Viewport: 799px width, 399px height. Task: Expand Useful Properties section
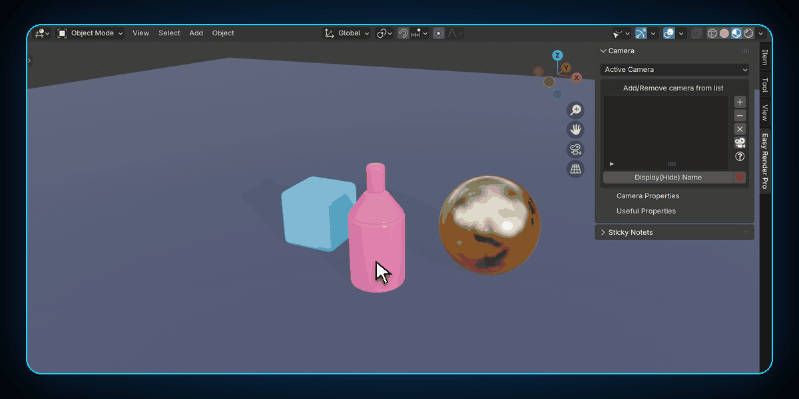(x=646, y=211)
